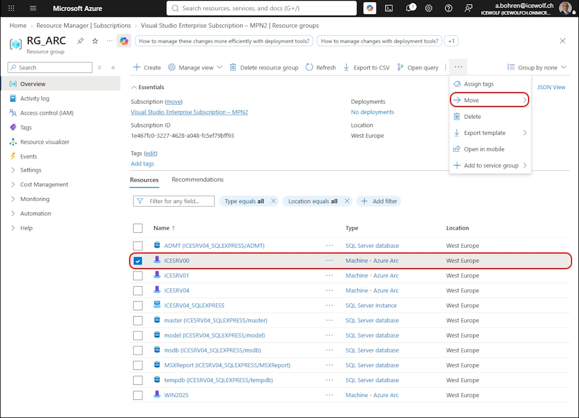Screen dimensions: 579x418
Task: Open the Group by none dropdown
Action: point(537,67)
